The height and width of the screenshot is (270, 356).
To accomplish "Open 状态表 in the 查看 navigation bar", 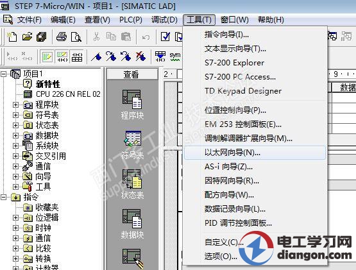I will pos(132,185).
